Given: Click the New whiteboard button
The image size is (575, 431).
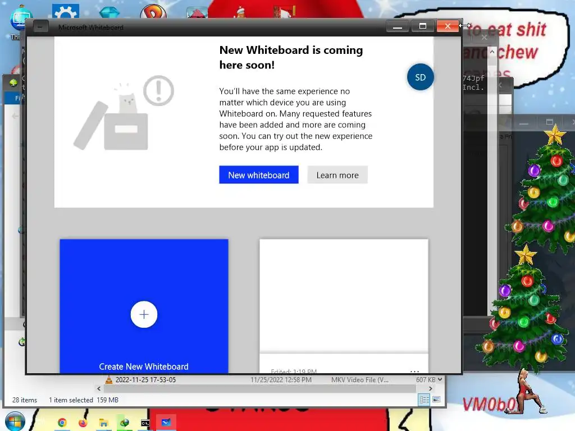Looking at the screenshot, I should 258,175.
